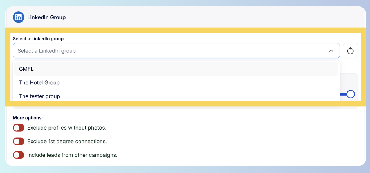Collapse the LinkedIn group dropdown chevron
This screenshot has width=370, height=173.
(x=331, y=51)
